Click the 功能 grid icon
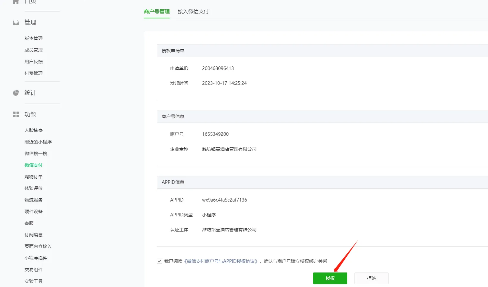The image size is (488, 287). click(x=15, y=114)
